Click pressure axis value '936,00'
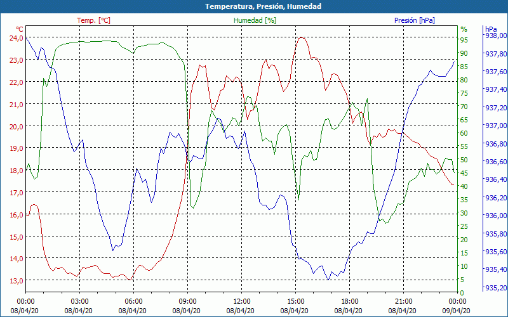The image size is (508, 317). coord(497,216)
